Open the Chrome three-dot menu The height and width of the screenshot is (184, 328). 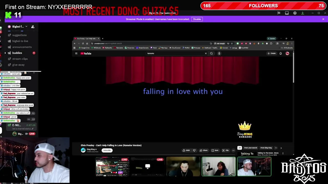pyautogui.click(x=292, y=43)
